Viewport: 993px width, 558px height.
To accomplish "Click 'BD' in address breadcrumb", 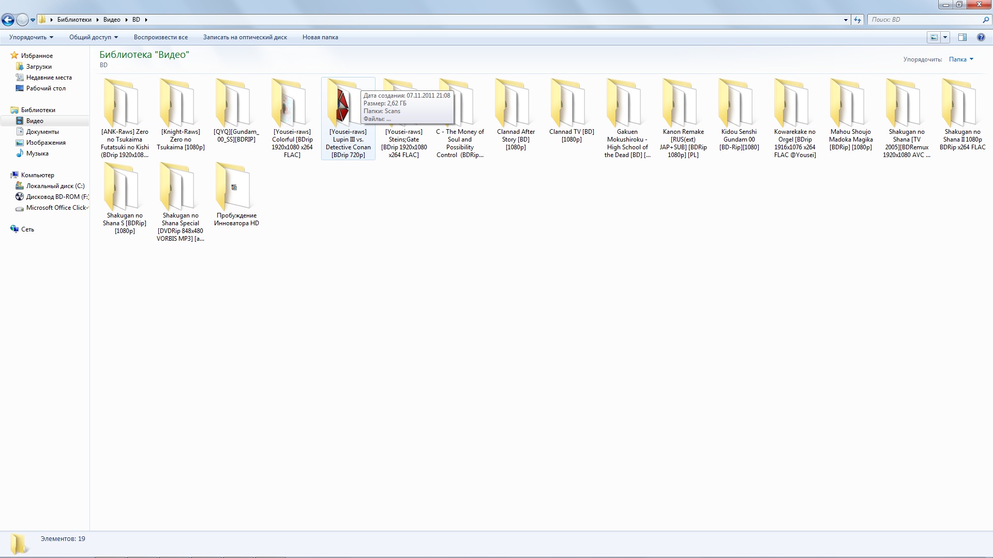I will tap(136, 20).
